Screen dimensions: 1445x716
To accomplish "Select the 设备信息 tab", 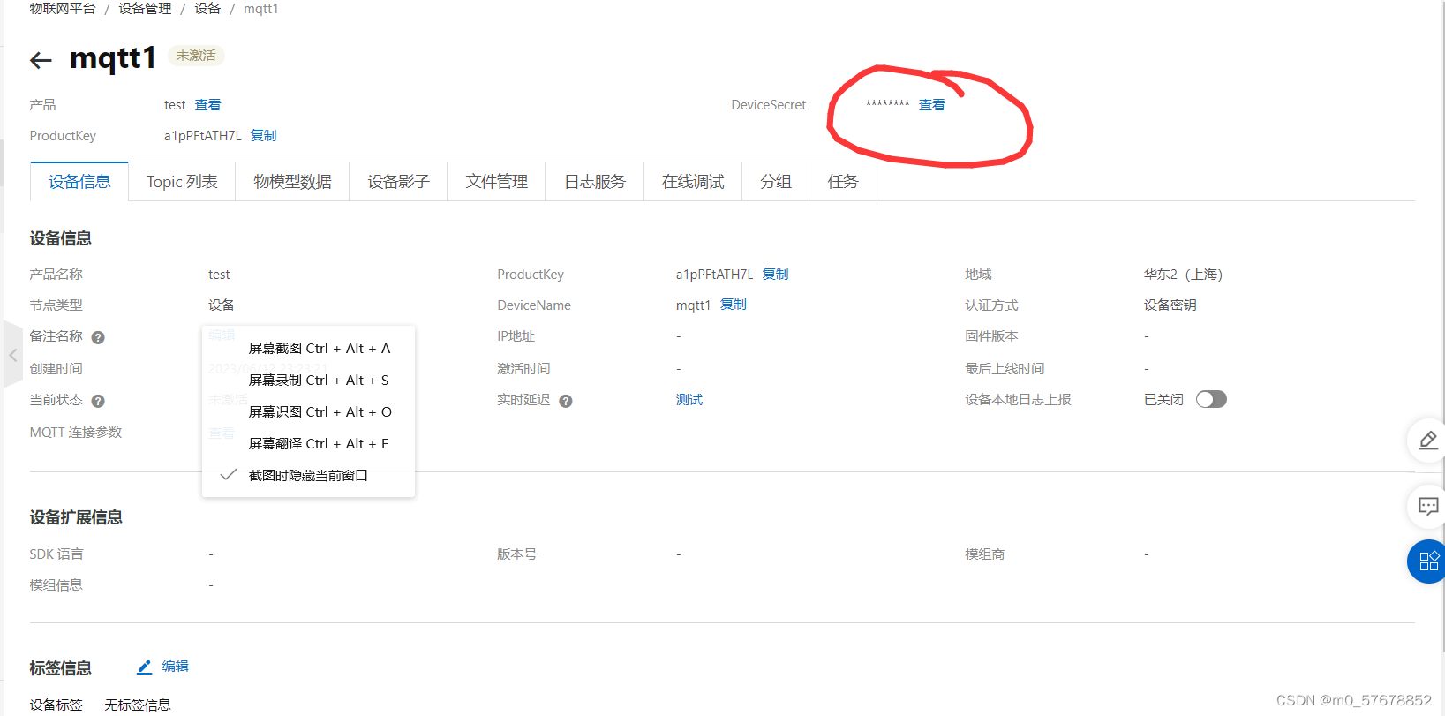I will pyautogui.click(x=79, y=182).
